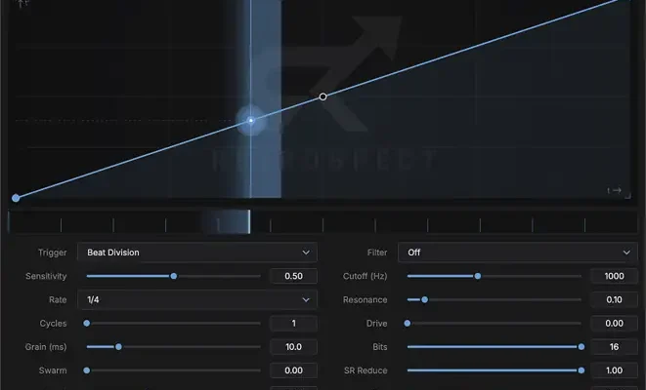
Task: Click the highlighted playhead in the beat timeline strip
Action: [x=249, y=222]
